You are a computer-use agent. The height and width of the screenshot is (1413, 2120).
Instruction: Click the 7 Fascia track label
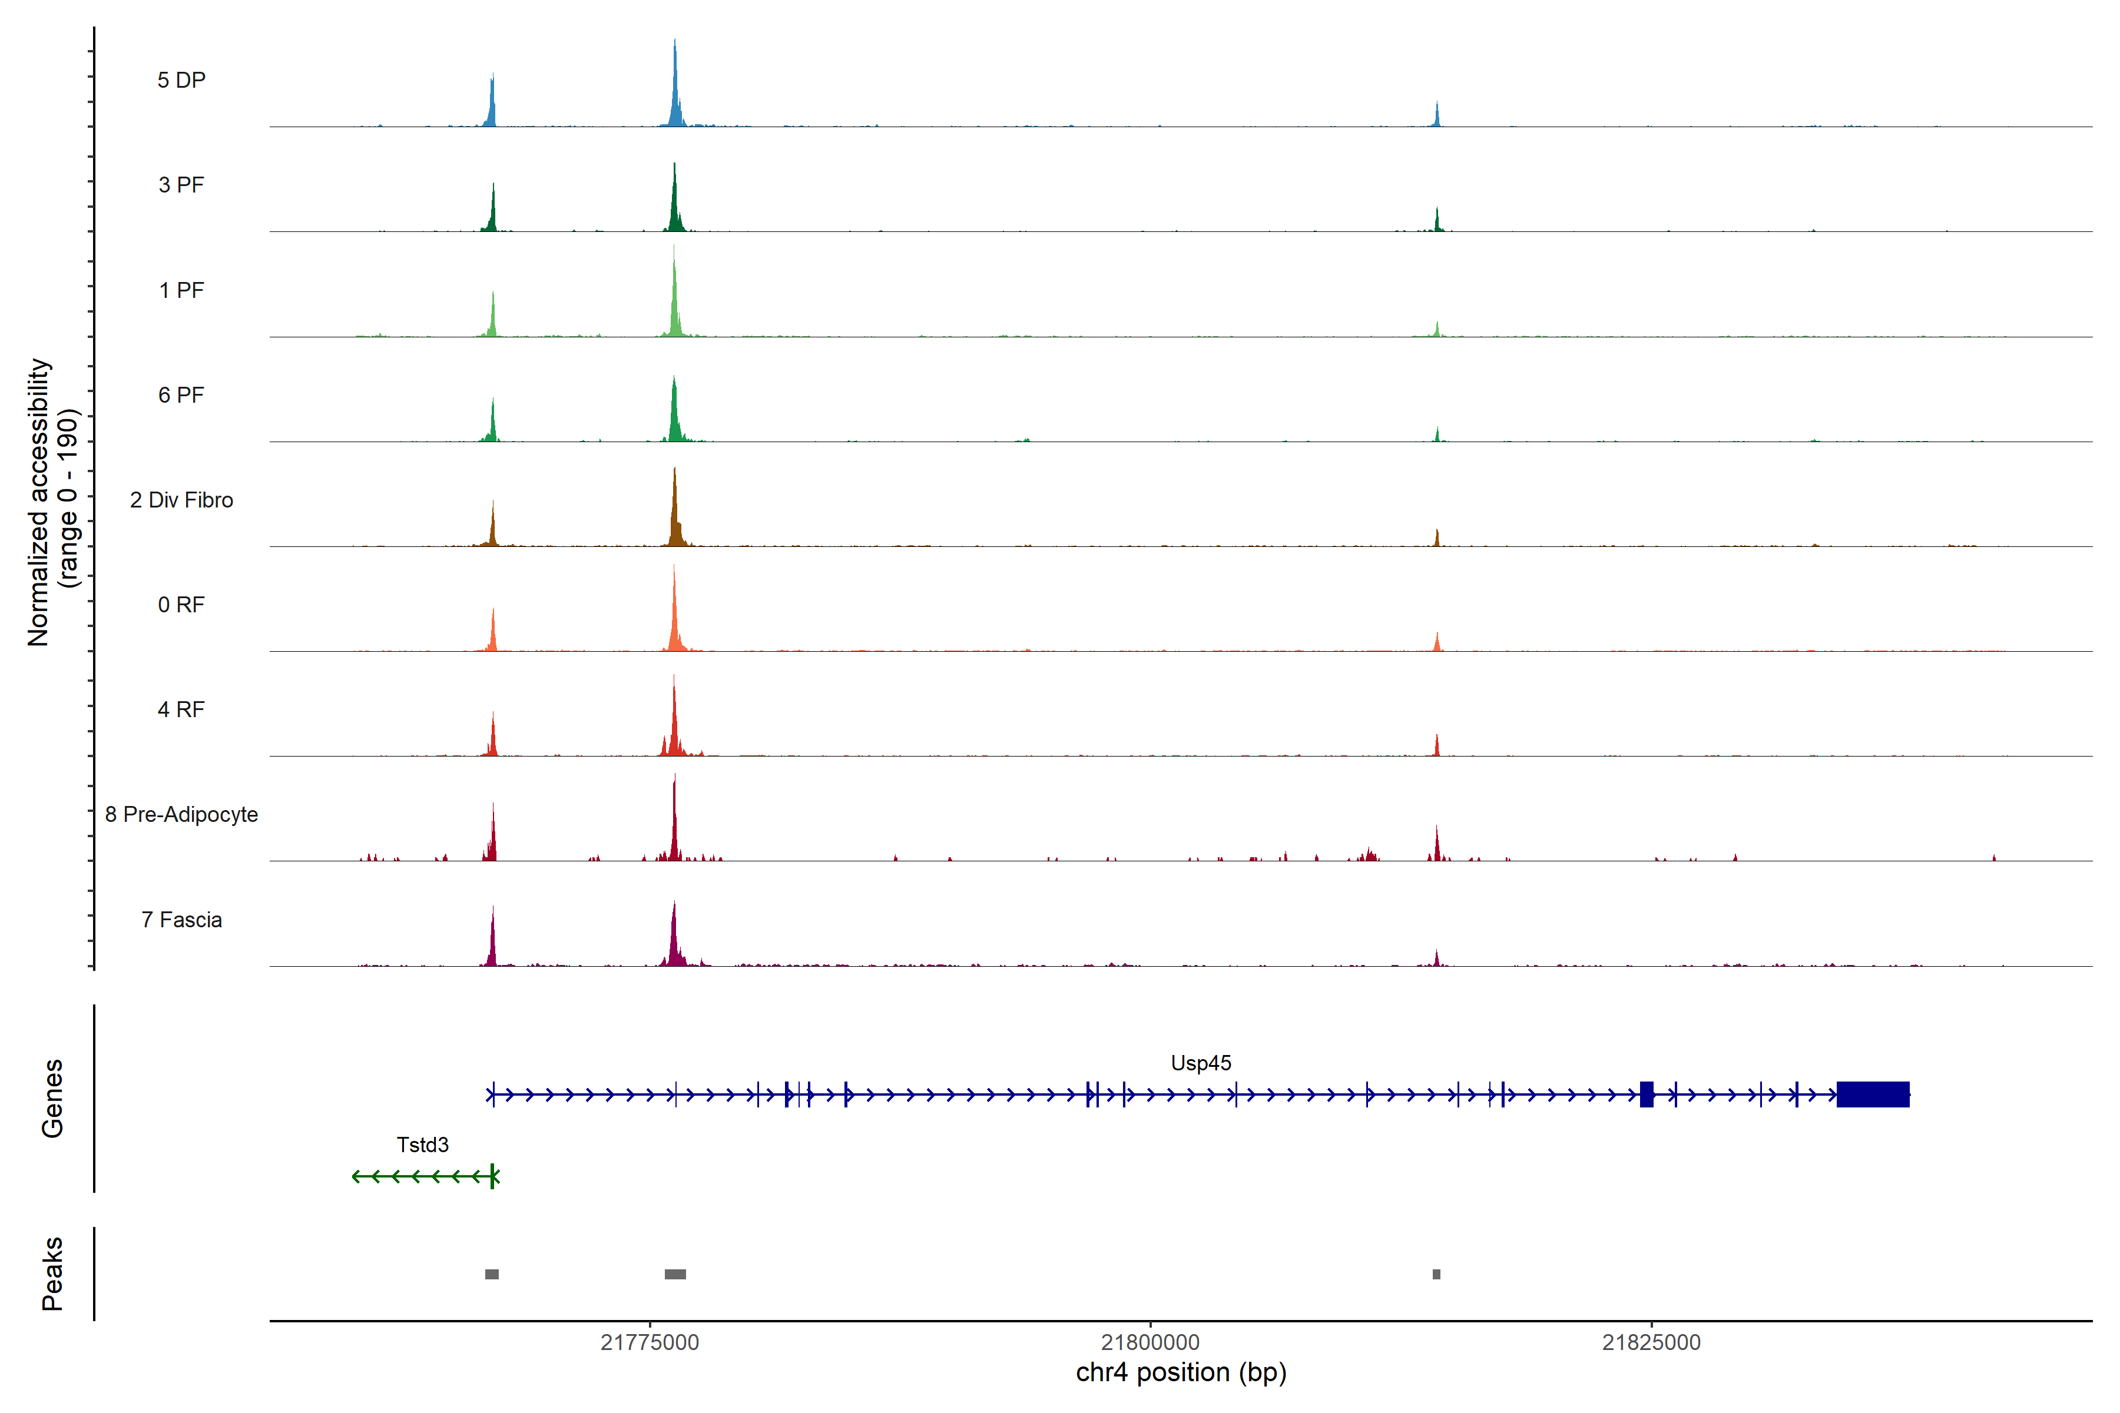coord(181,919)
